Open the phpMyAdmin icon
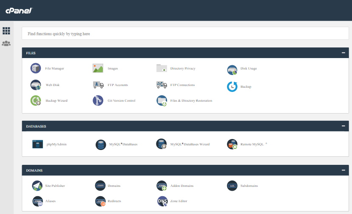 [37, 144]
